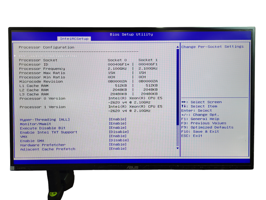
Task: Select the Adjacent Cache Prefetch label
Action: 48,149
